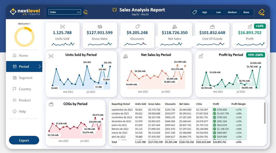Image resolution: width=276 pixels, height=153 pixels.
Task: Click the yellow donut progress chart under Welcome
Action: click(24, 36)
